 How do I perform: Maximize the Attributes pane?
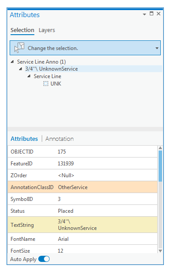pyautogui.click(x=152, y=14)
